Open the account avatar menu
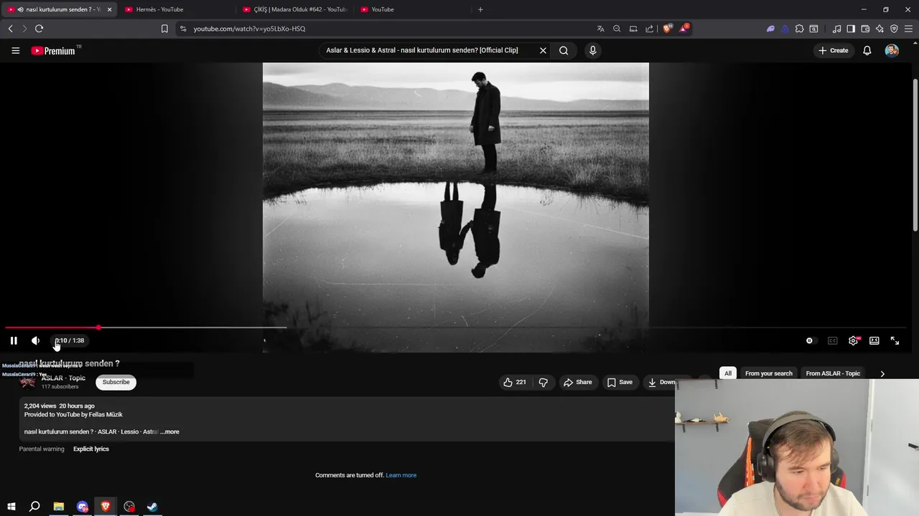 (x=892, y=50)
